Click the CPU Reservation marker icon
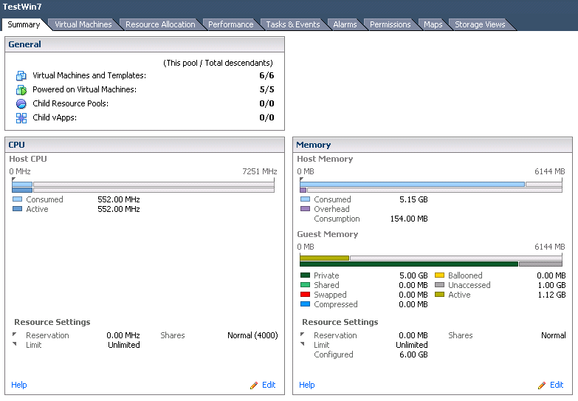The image size is (578, 401). click(14, 335)
